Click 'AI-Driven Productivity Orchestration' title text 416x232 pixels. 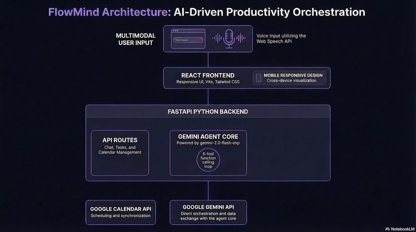coord(269,12)
